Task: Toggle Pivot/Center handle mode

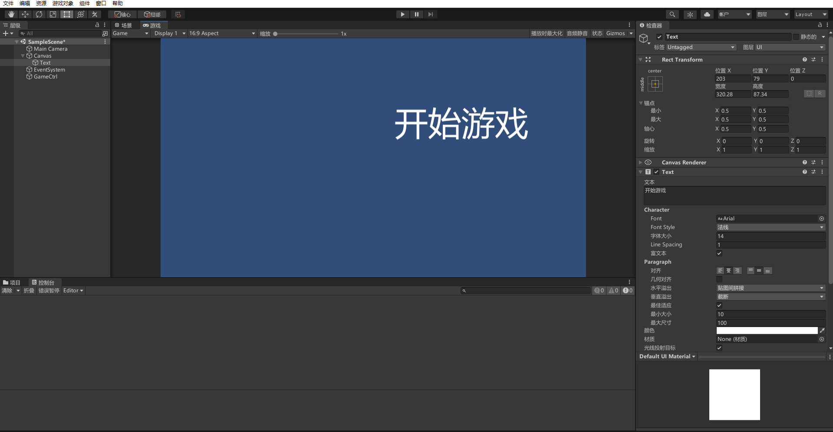Action: click(122, 14)
